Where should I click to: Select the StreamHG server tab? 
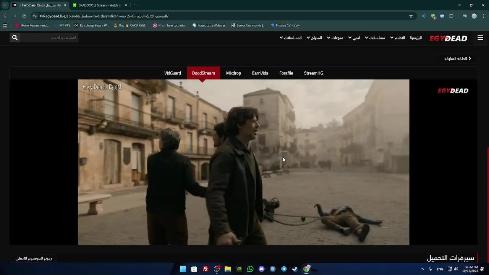(314, 73)
